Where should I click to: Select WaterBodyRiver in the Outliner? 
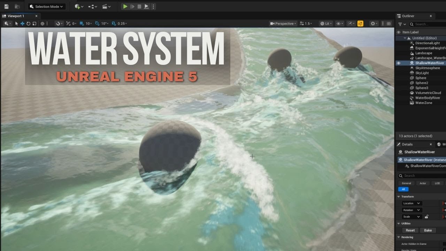click(x=428, y=98)
